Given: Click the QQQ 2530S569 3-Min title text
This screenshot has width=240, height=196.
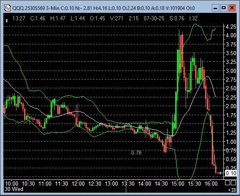Looking at the screenshot, I should pos(36,8).
